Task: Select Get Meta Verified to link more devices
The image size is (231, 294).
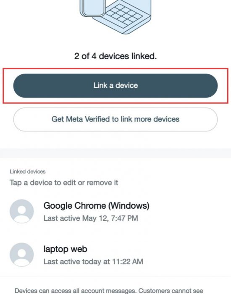Action: pos(115,119)
